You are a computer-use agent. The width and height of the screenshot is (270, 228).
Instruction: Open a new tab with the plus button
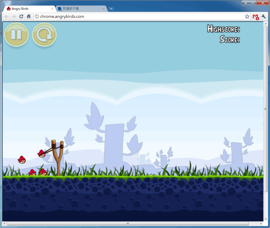(111, 9)
